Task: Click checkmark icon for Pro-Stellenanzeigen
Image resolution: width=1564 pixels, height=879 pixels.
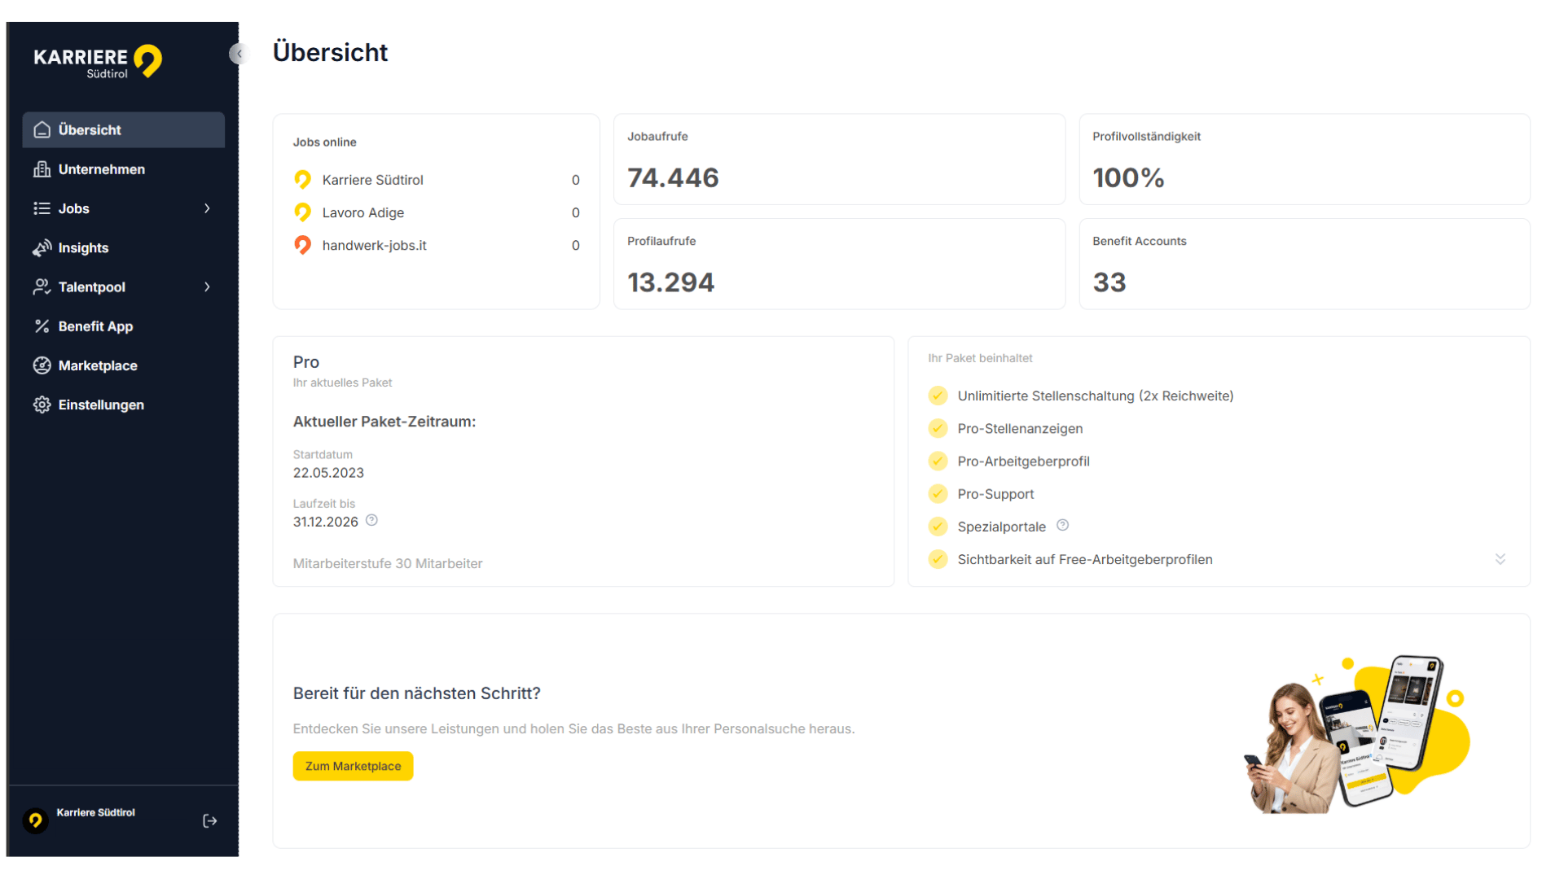Action: tap(938, 428)
